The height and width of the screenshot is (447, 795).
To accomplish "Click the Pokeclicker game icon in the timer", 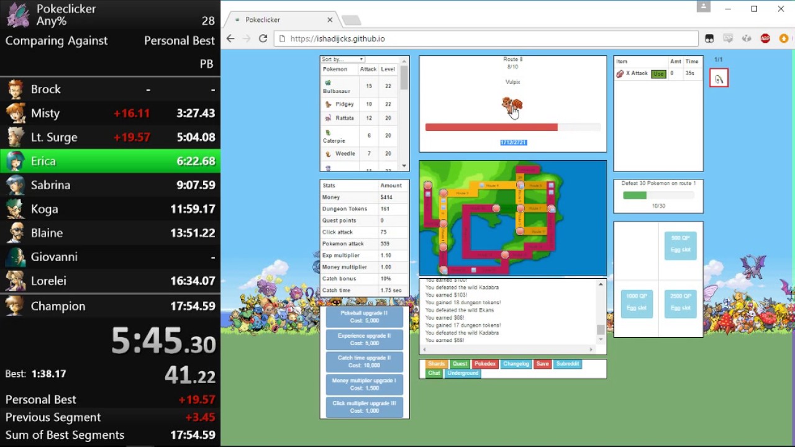I will (17, 16).
